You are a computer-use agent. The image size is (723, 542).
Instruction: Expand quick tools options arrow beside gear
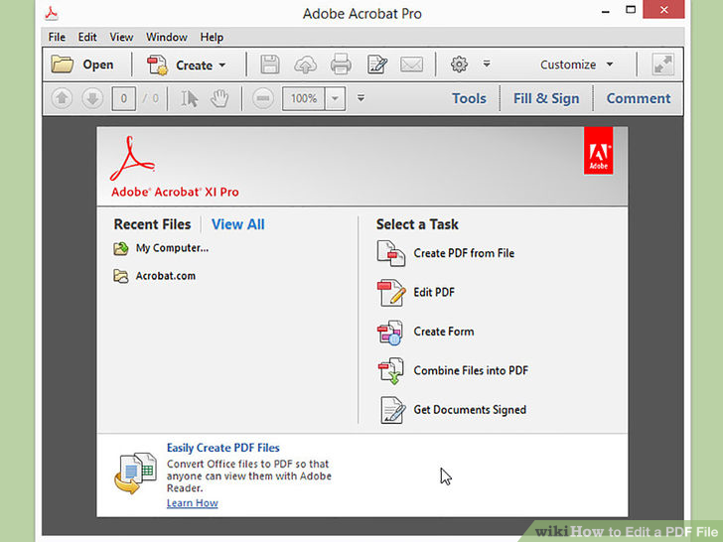coord(487,64)
